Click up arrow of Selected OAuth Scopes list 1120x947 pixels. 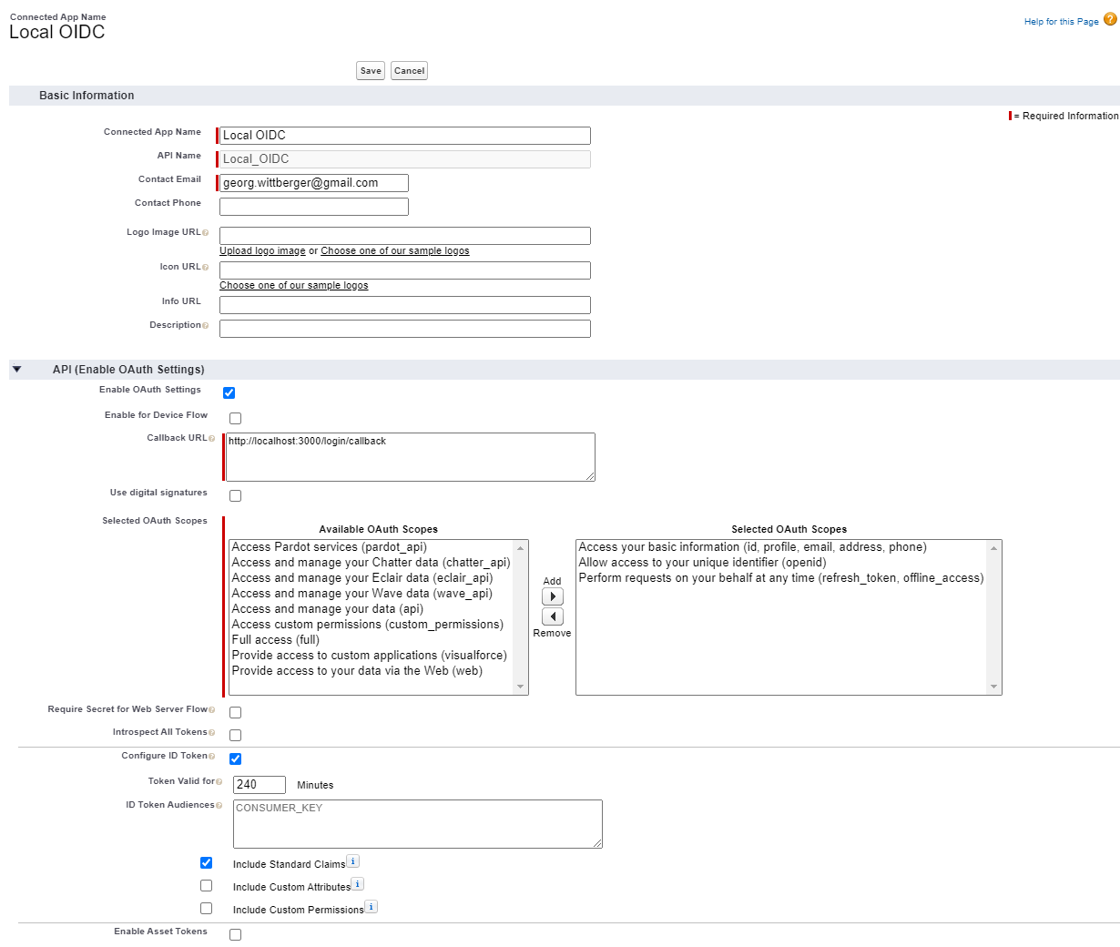pos(994,548)
